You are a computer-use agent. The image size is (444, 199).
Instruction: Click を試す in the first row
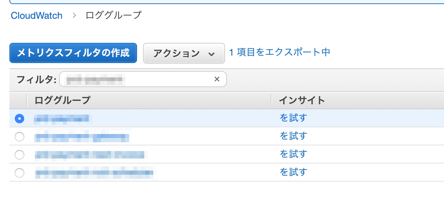(x=293, y=118)
